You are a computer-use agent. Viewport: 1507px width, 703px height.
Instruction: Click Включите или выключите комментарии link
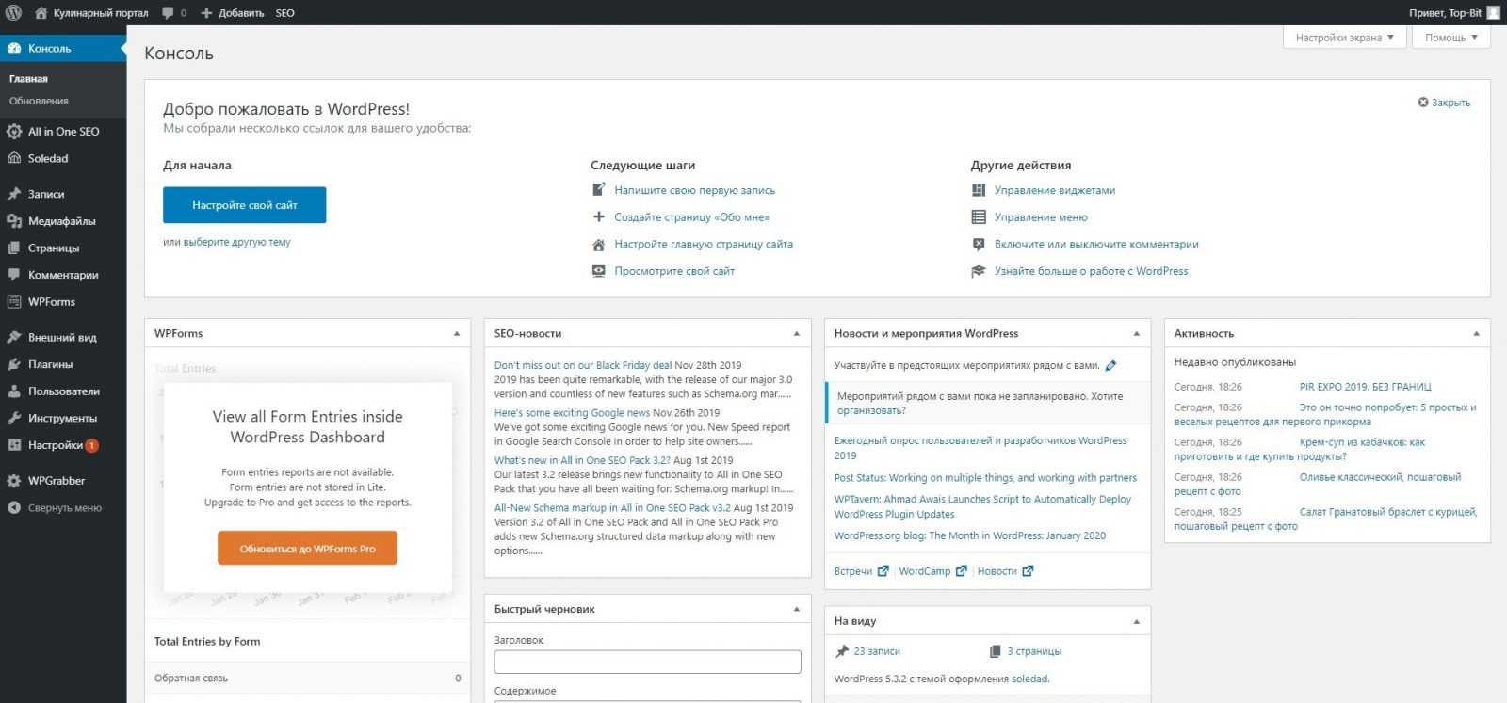pyautogui.click(x=1096, y=244)
